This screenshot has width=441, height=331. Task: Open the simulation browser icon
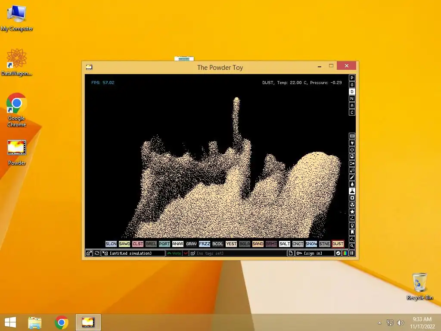point(89,253)
